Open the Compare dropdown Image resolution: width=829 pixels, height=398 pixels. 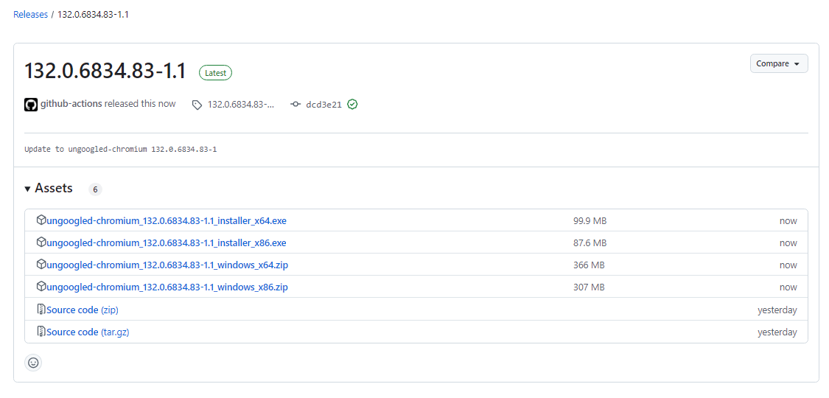[779, 63]
